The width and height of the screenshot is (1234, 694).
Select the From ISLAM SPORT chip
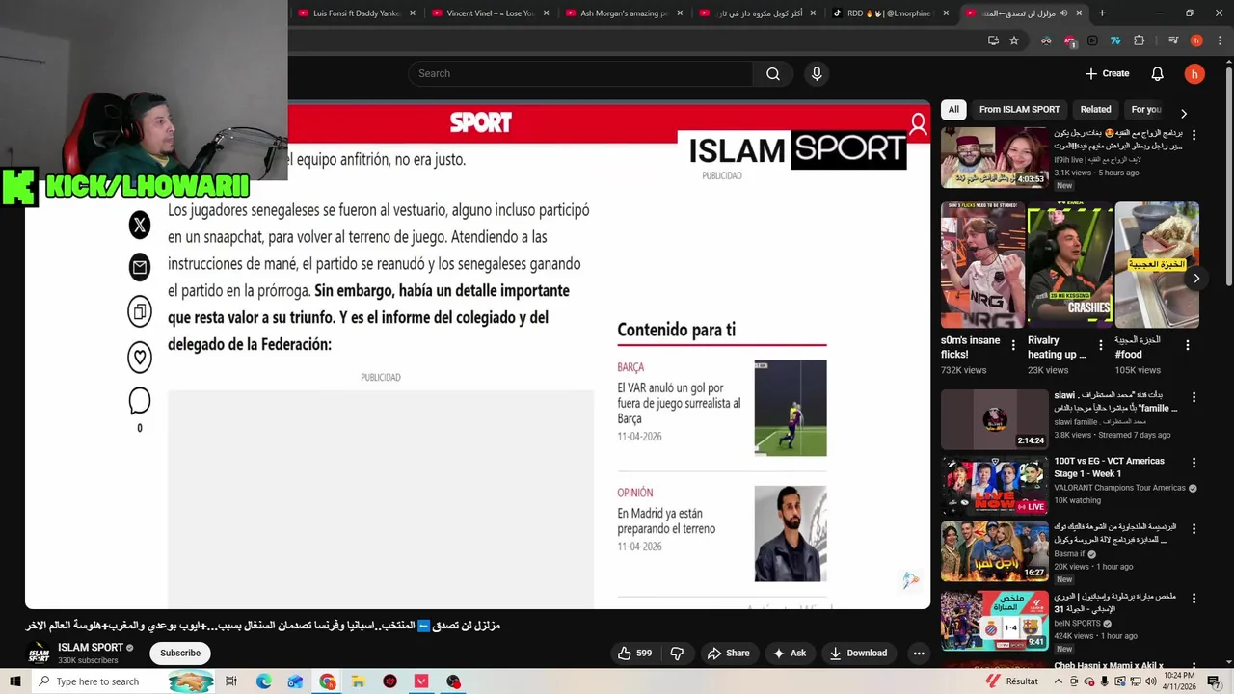tap(1019, 110)
